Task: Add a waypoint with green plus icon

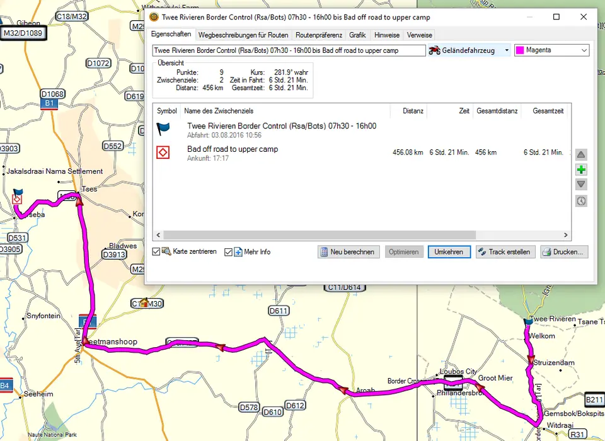Action: tap(582, 169)
